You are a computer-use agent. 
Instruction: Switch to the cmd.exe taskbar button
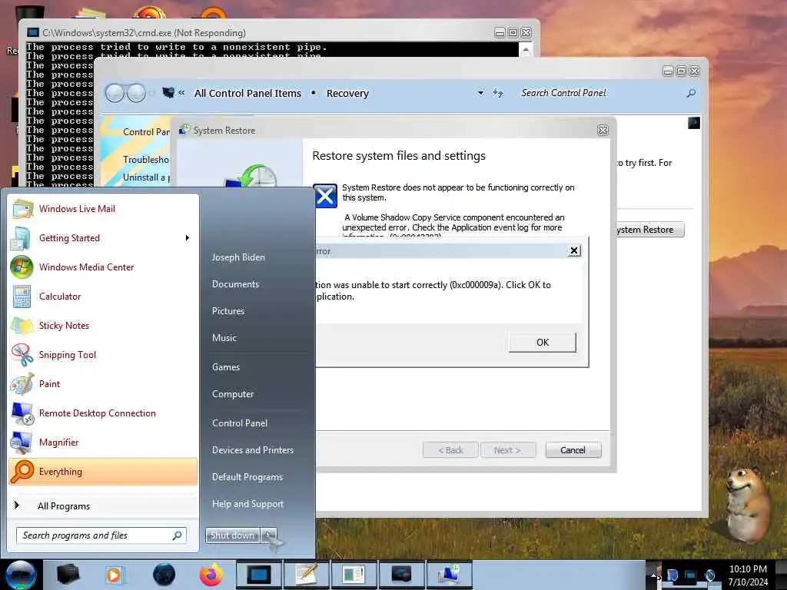[258, 575]
